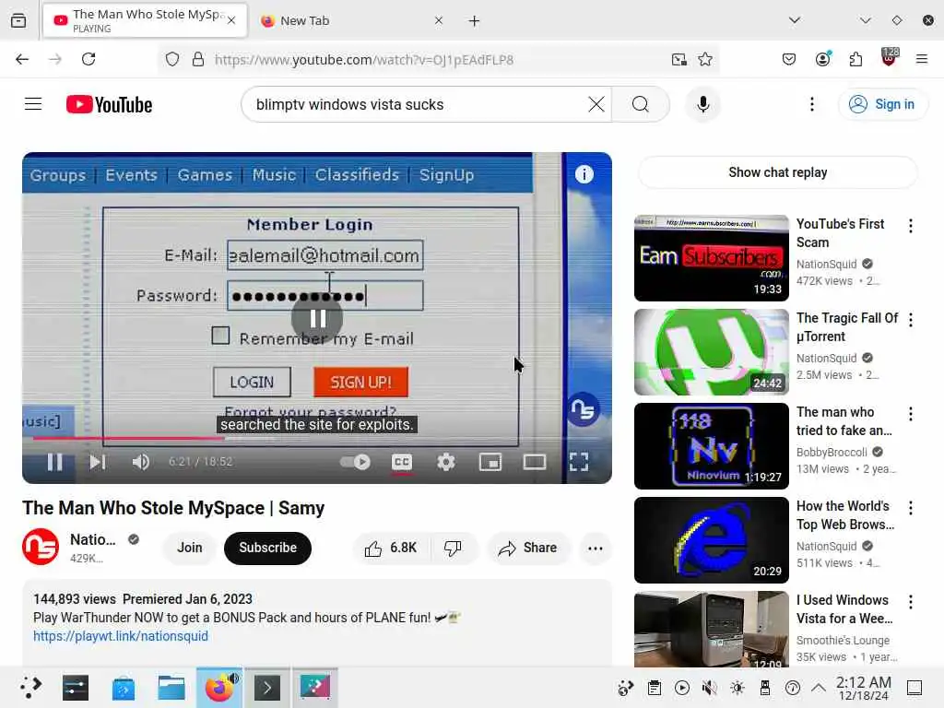The image size is (944, 708).
Task: Open the playwt.link/nationsquid link
Action: pyautogui.click(x=121, y=636)
